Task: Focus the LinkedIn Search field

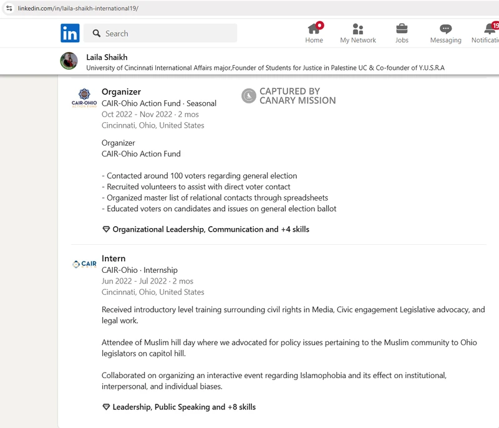Action: 160,33
